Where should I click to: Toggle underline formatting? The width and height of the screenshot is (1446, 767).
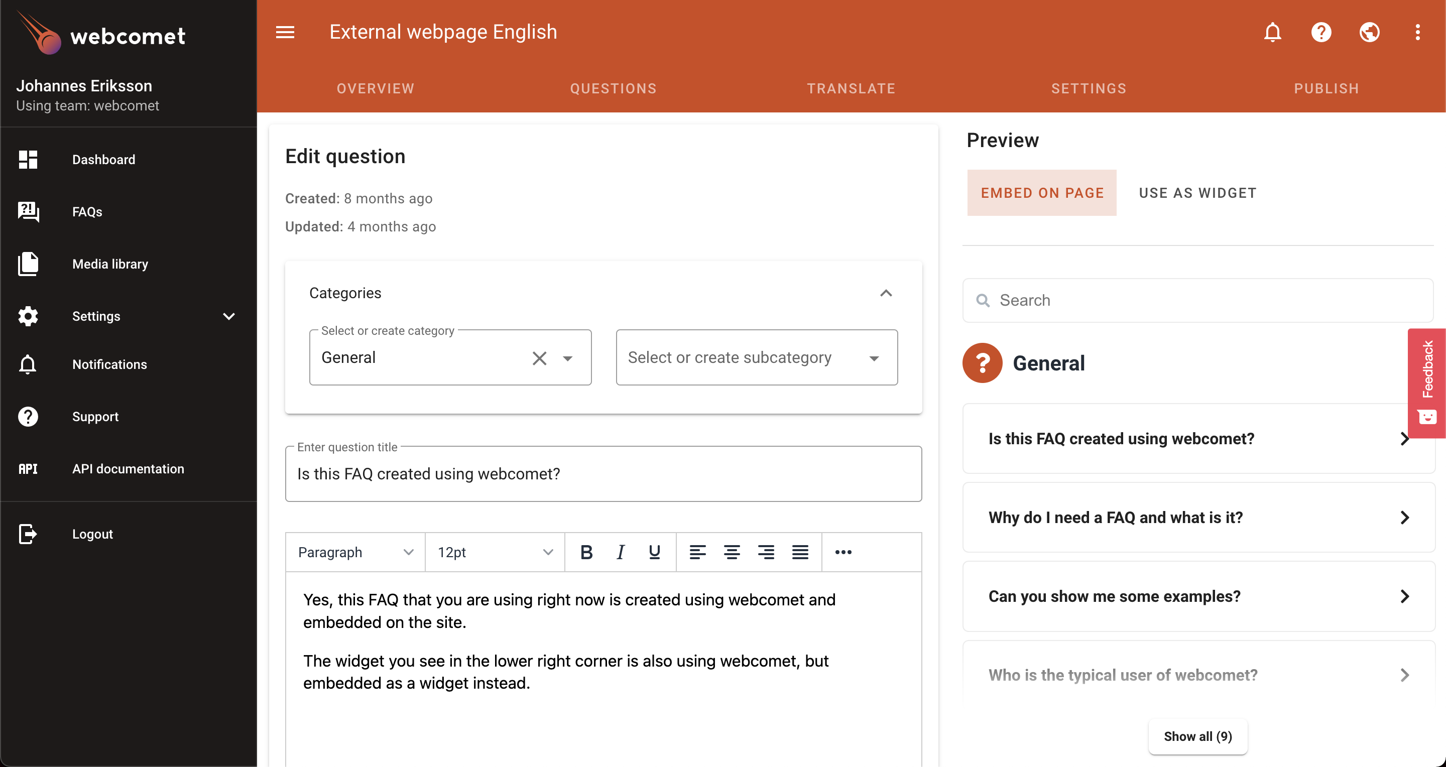point(654,552)
